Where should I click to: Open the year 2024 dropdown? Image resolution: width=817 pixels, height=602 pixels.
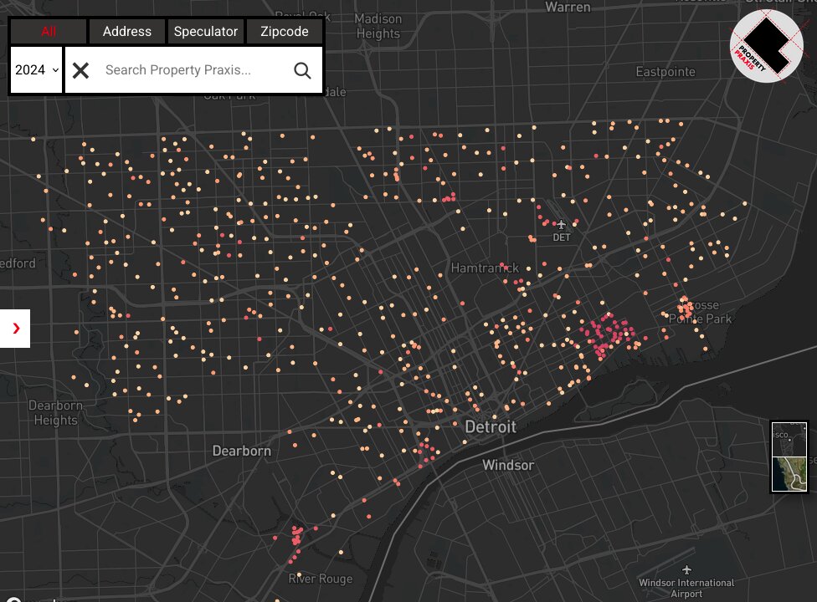(37, 70)
